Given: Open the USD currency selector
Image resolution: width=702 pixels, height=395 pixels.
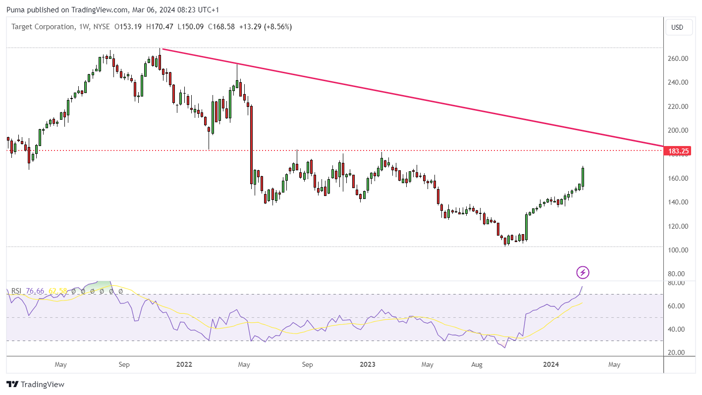Looking at the screenshot, I should point(677,27).
